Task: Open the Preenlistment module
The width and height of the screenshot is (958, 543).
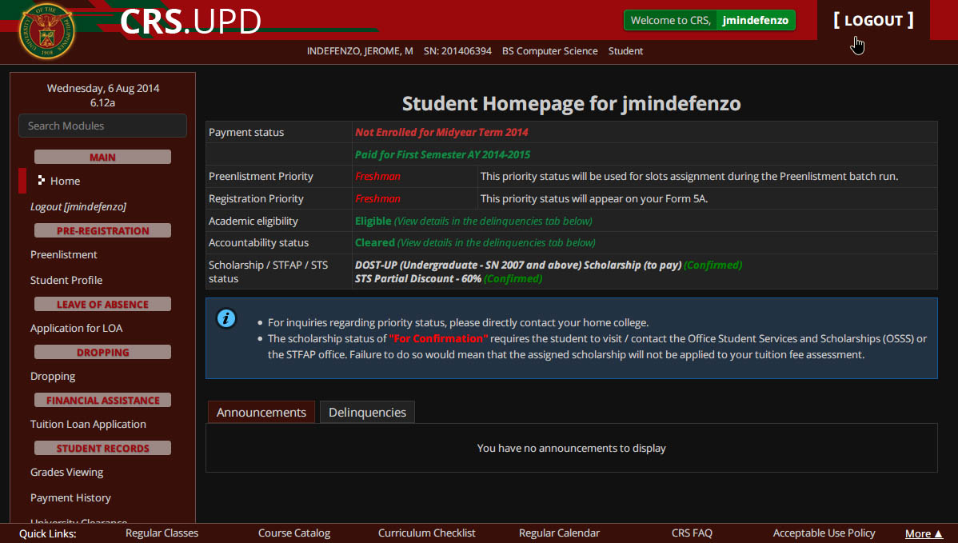Action: click(x=63, y=254)
